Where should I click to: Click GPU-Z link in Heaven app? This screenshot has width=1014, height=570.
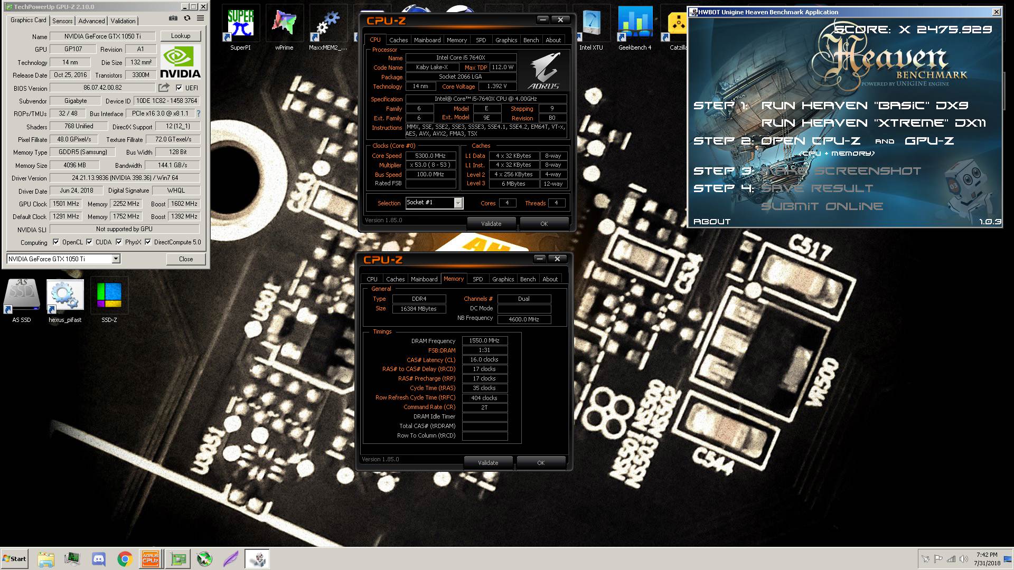coord(929,141)
